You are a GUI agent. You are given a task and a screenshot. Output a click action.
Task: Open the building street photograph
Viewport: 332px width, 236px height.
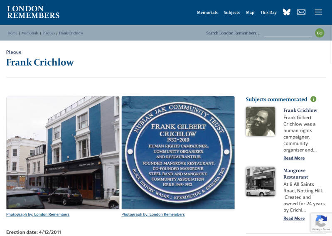63,152
